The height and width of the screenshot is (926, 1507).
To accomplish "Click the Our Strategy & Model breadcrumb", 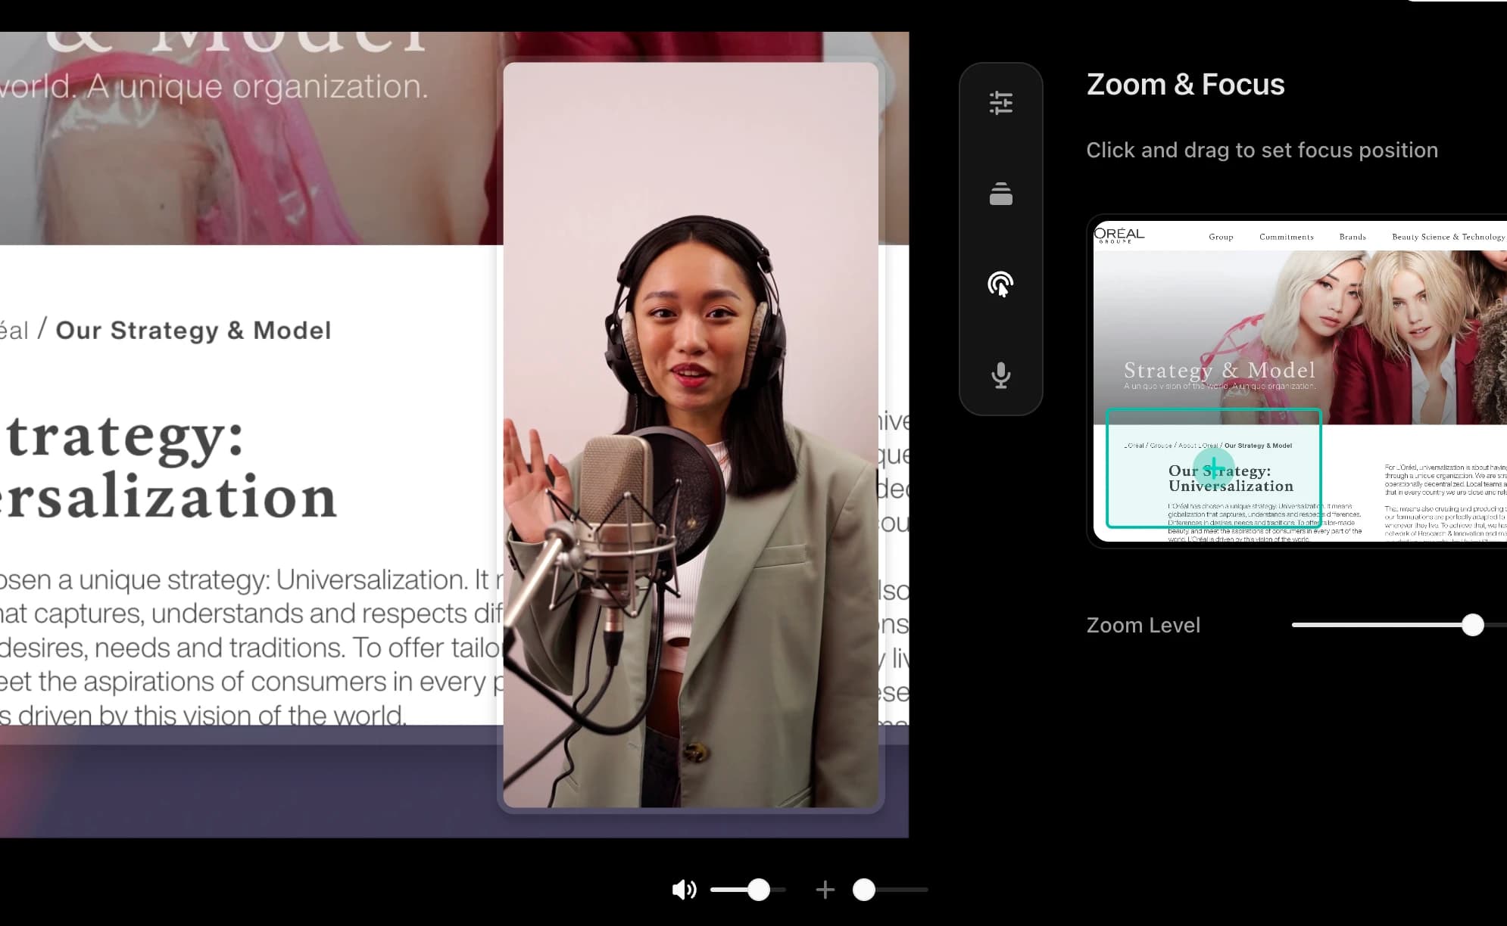I will (1259, 446).
